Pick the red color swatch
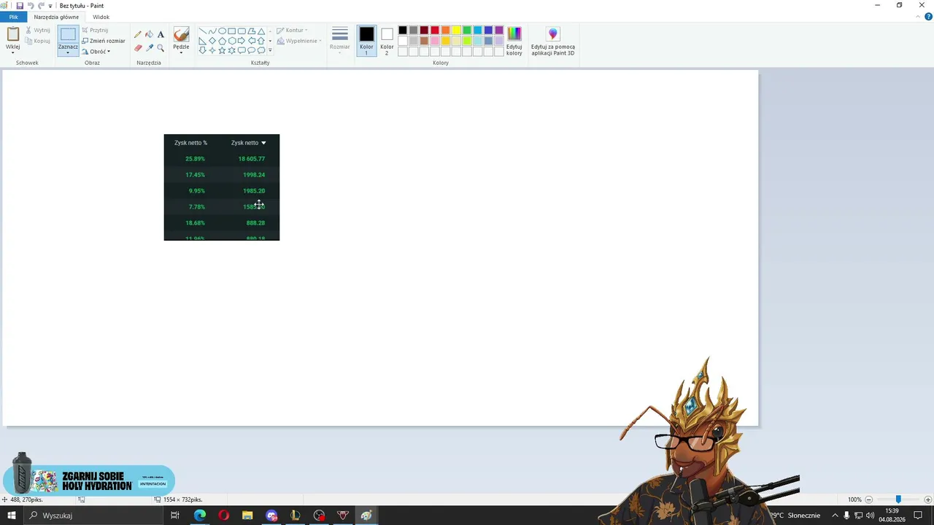 (x=435, y=31)
